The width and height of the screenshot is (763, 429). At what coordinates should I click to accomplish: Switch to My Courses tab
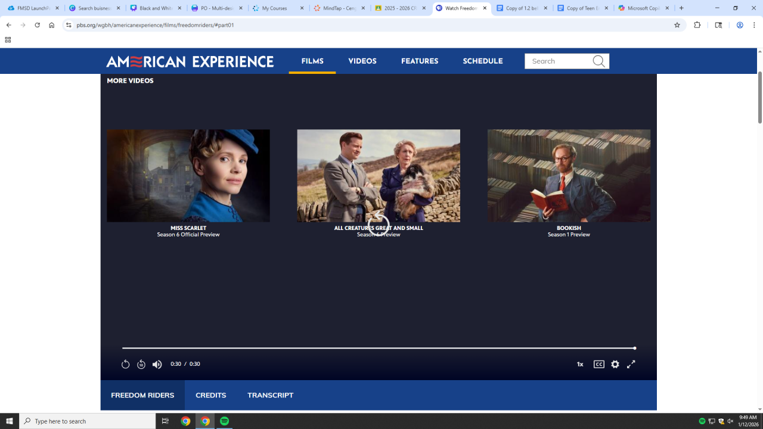[x=277, y=8]
